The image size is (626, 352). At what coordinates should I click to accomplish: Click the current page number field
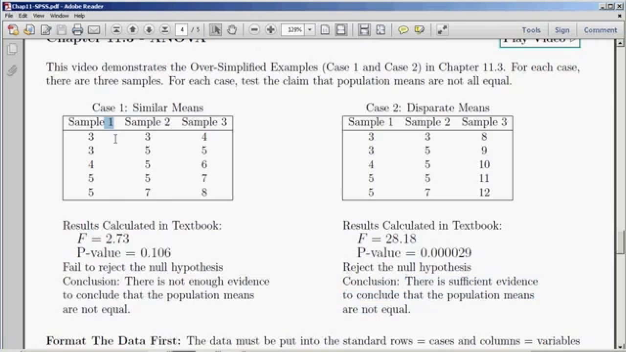[182, 30]
